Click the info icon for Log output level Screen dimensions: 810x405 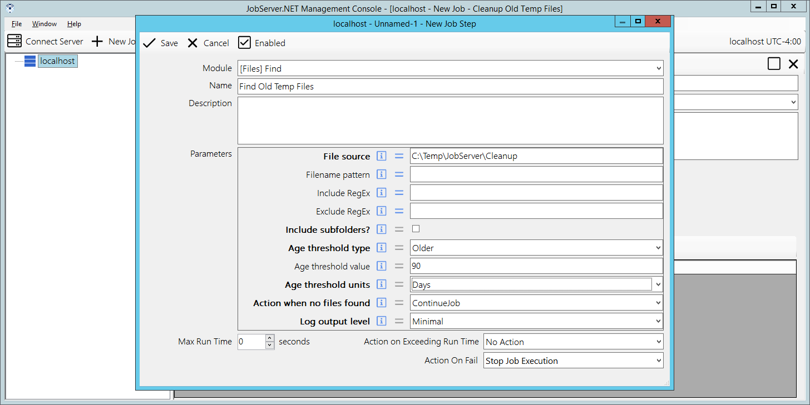(x=381, y=321)
